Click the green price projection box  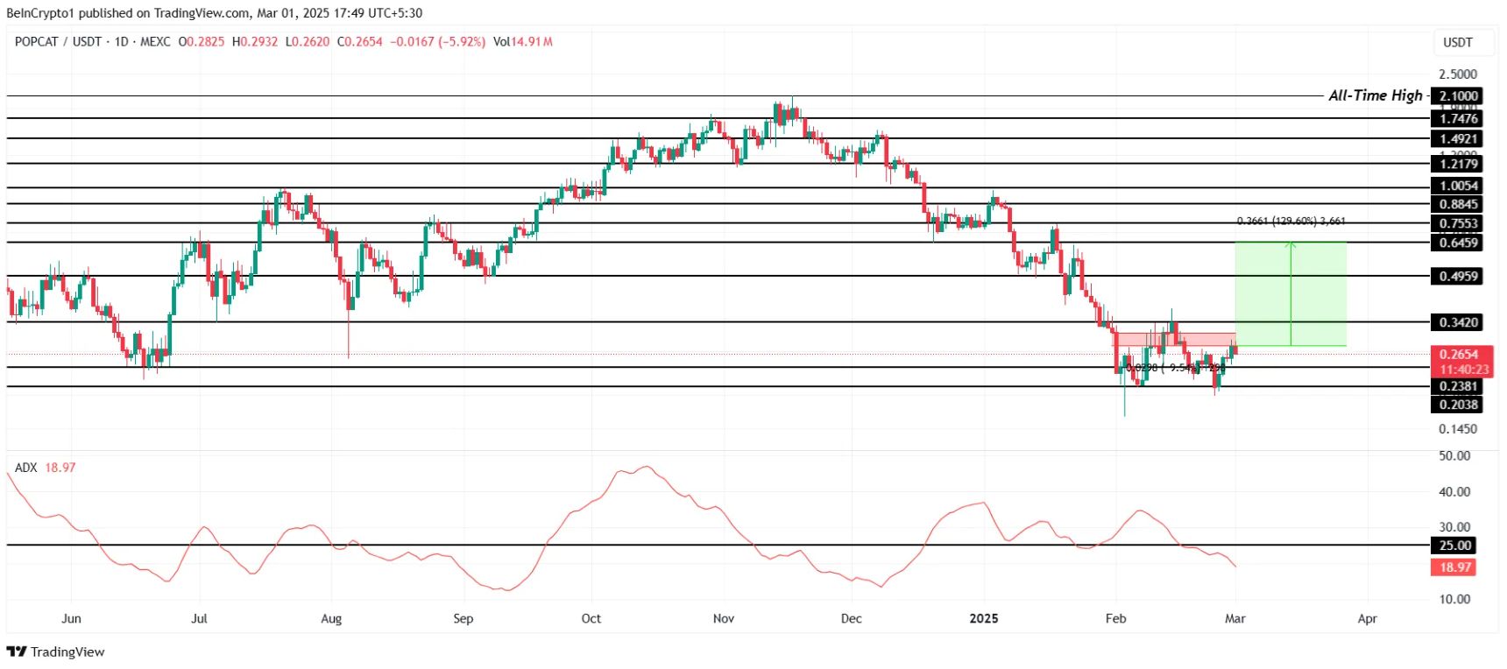point(1291,294)
